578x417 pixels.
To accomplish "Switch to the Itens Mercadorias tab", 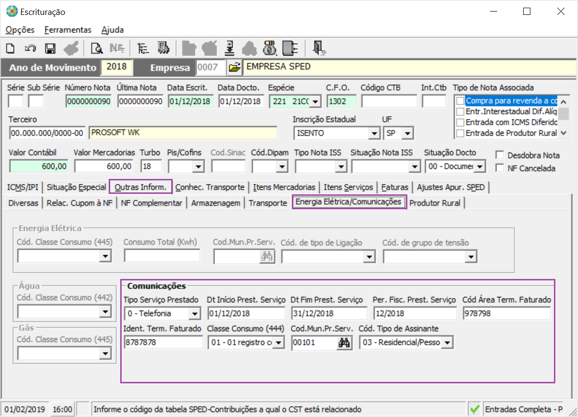I will tap(284, 187).
